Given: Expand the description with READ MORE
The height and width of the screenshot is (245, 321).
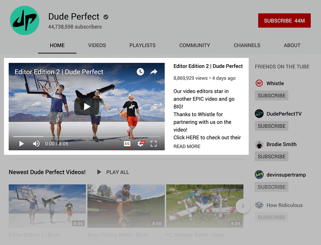Looking at the screenshot, I should (x=187, y=146).
